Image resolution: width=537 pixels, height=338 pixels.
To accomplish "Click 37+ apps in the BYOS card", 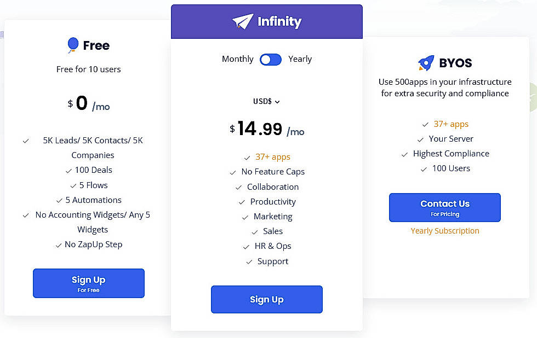I will (x=451, y=124).
